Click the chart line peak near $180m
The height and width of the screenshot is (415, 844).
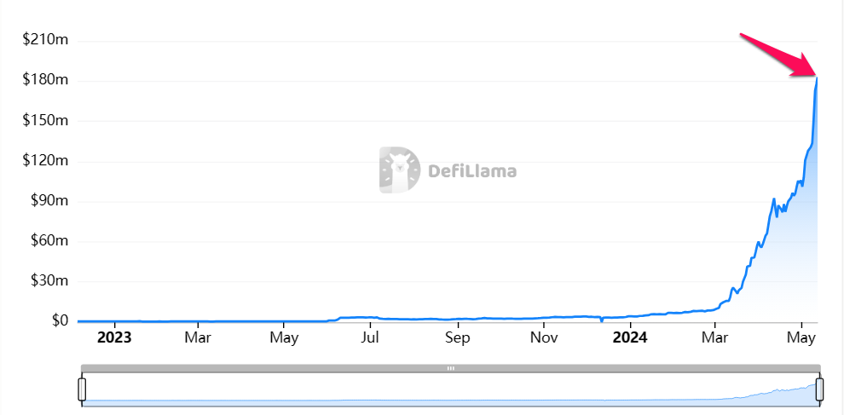[x=818, y=78]
